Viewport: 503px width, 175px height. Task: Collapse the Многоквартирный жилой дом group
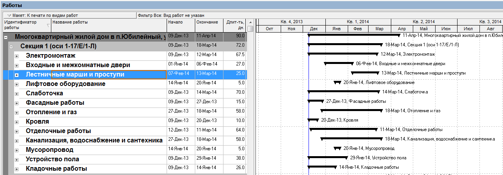tap(6, 37)
